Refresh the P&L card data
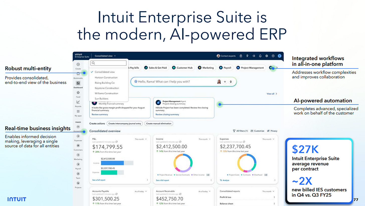This screenshot has height=206, width=365. 116,142
